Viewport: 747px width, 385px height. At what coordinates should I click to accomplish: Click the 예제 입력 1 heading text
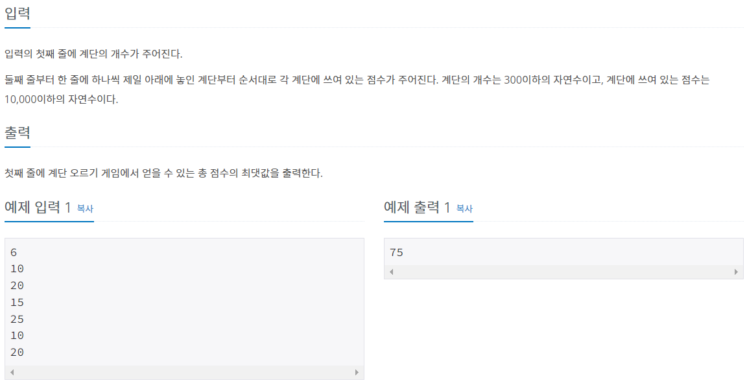38,207
